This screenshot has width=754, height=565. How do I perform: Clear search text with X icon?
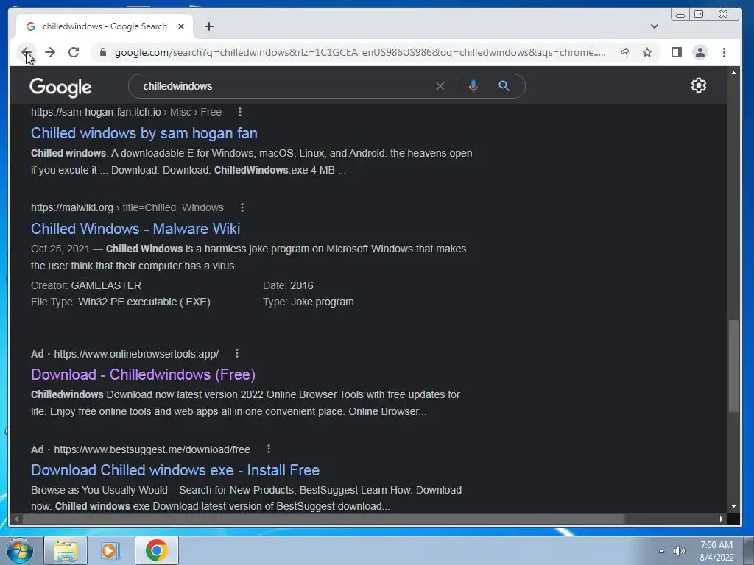coord(440,86)
